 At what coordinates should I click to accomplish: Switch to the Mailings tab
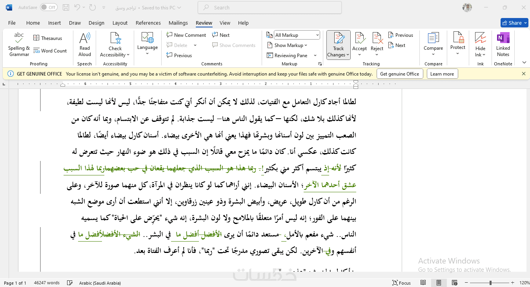pyautogui.click(x=178, y=23)
